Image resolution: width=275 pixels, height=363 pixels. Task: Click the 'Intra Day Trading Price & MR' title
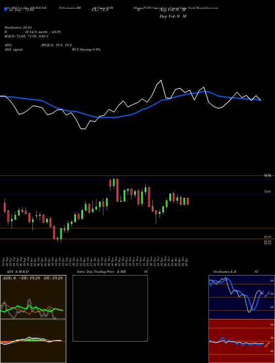click(x=101, y=272)
